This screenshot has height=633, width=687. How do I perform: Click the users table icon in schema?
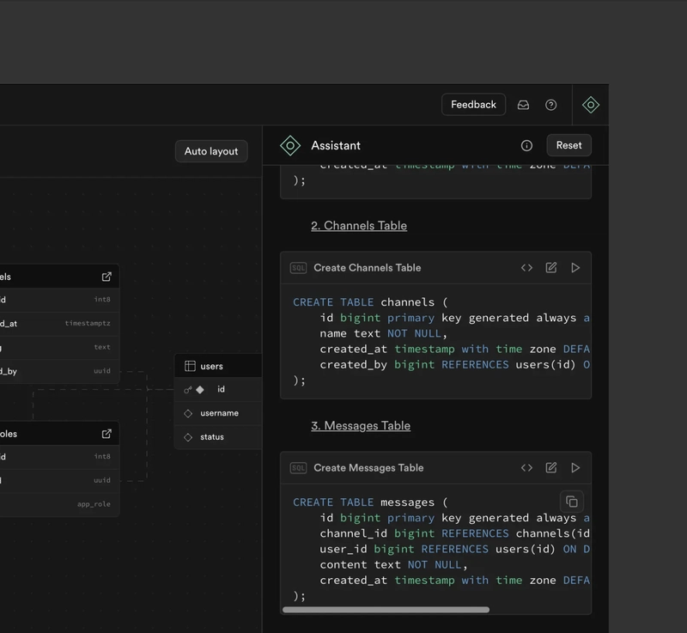click(190, 366)
